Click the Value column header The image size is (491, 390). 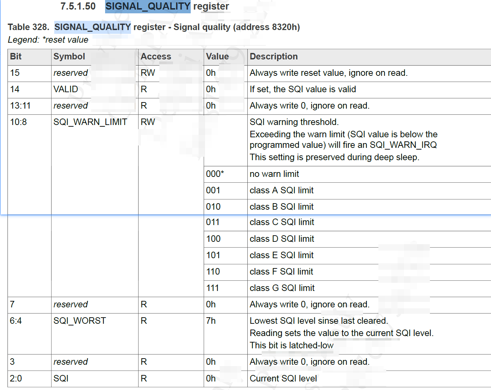pos(217,56)
